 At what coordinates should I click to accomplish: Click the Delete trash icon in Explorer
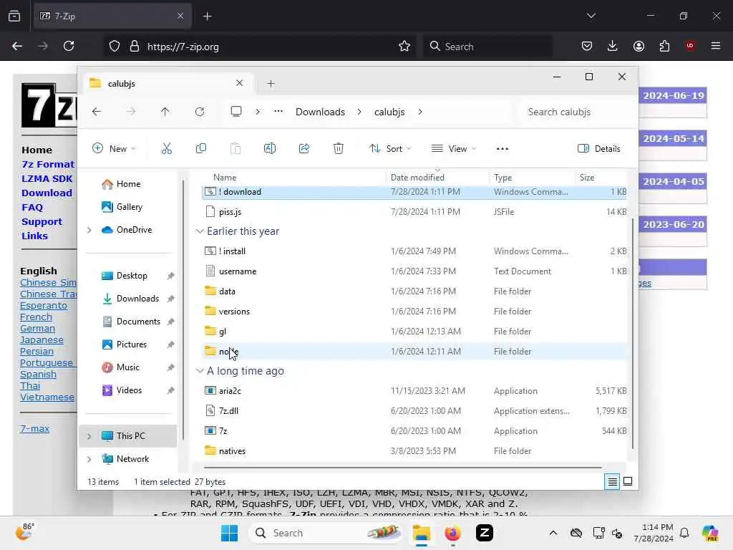[x=339, y=149]
